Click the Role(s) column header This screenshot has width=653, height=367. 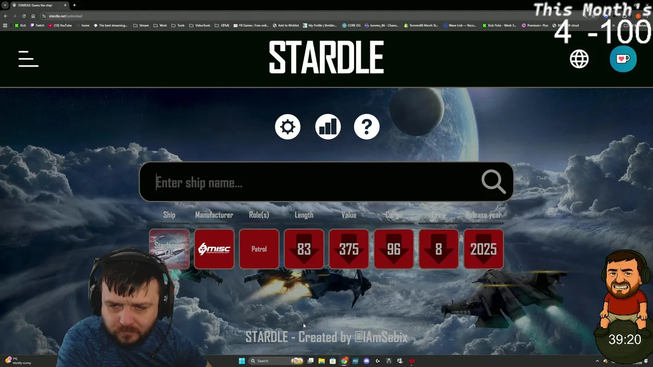tap(259, 215)
